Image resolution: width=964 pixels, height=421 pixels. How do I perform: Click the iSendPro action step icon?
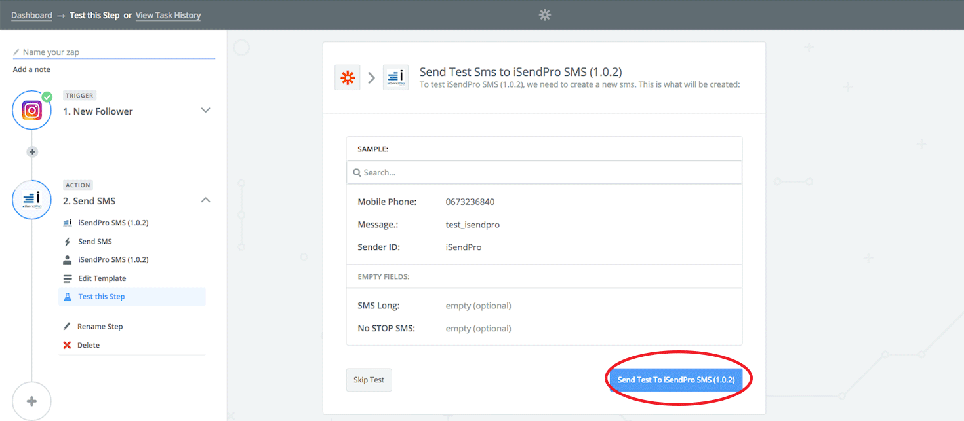[31, 200]
